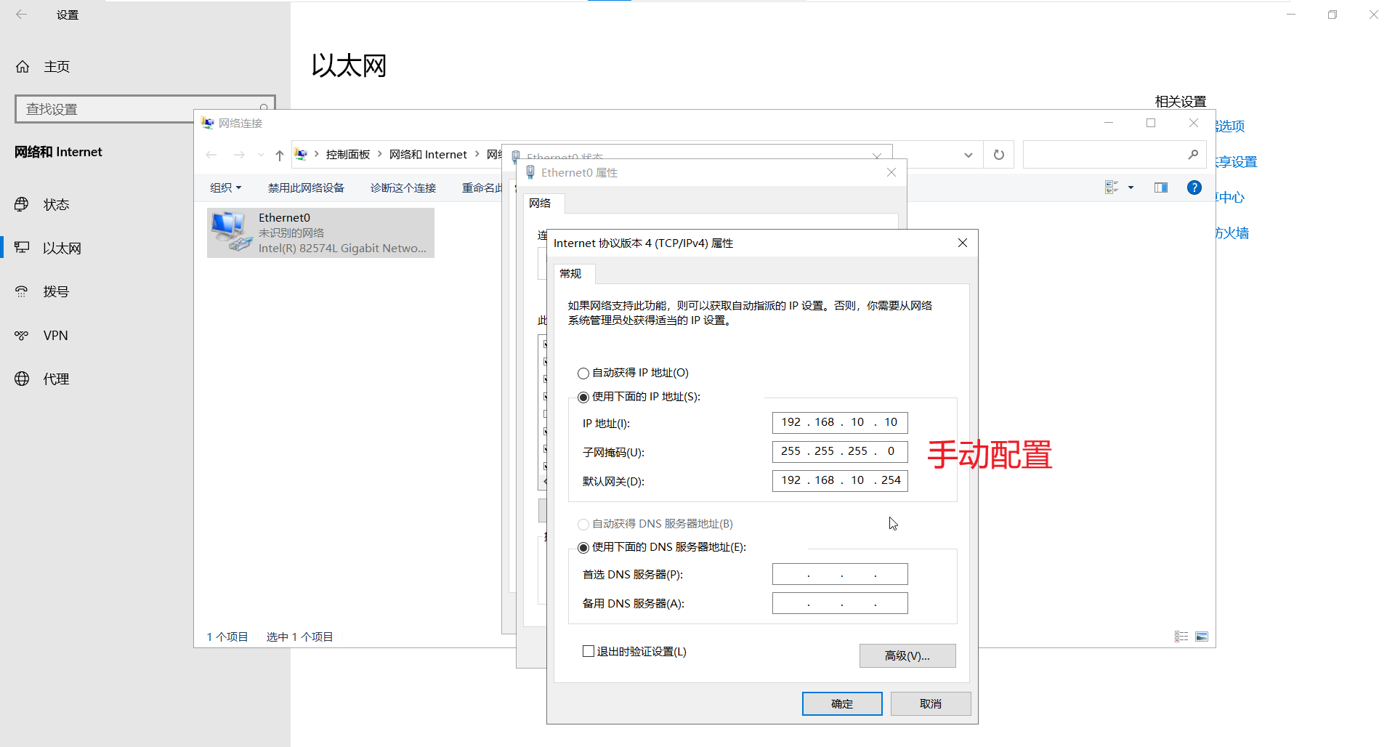The image size is (1395, 747).
Task: Click the Help question mark icon
Action: click(x=1194, y=187)
